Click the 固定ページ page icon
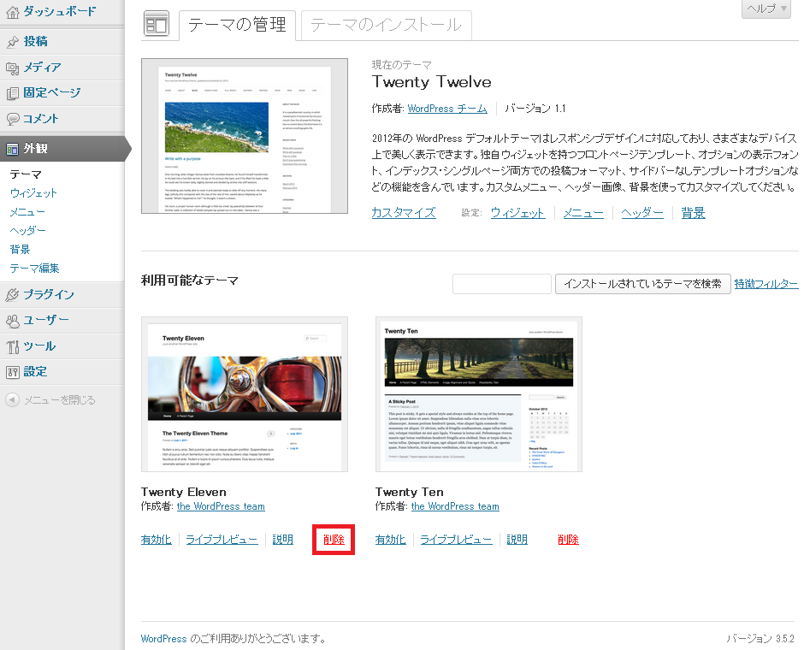The height and width of the screenshot is (650, 804). tap(13, 93)
